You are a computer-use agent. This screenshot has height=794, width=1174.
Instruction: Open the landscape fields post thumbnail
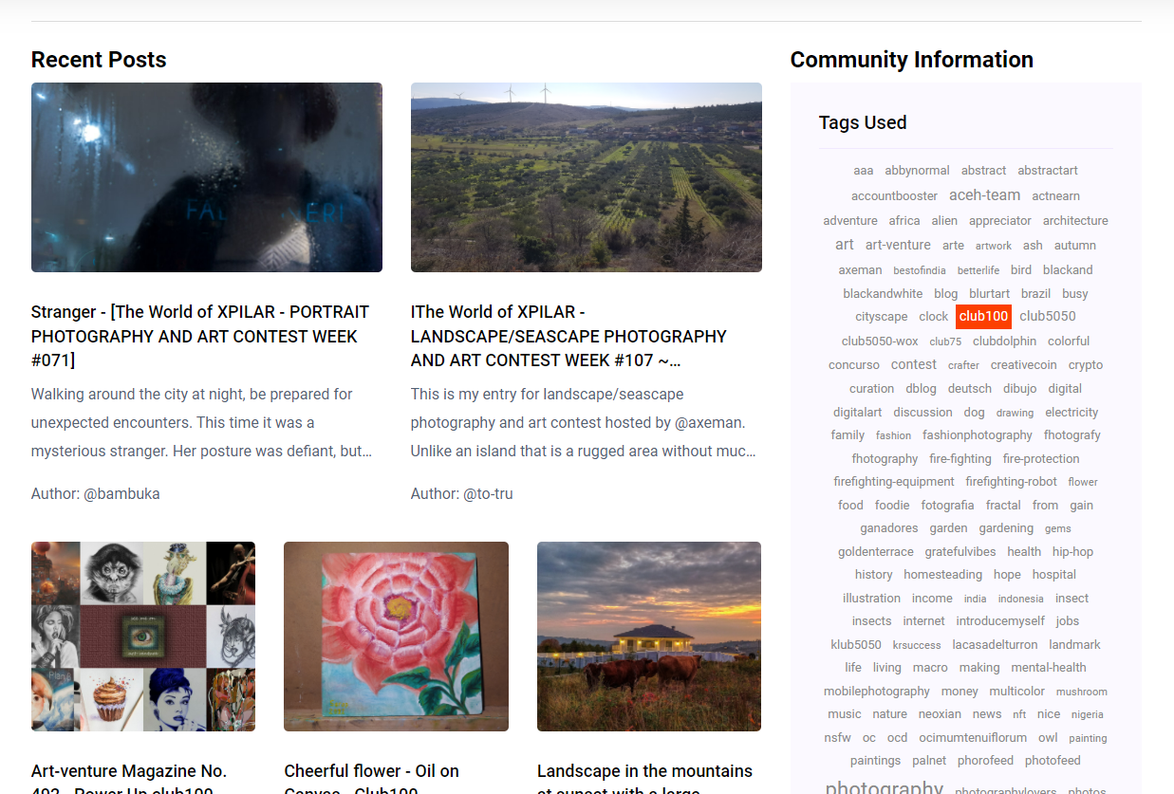point(587,177)
